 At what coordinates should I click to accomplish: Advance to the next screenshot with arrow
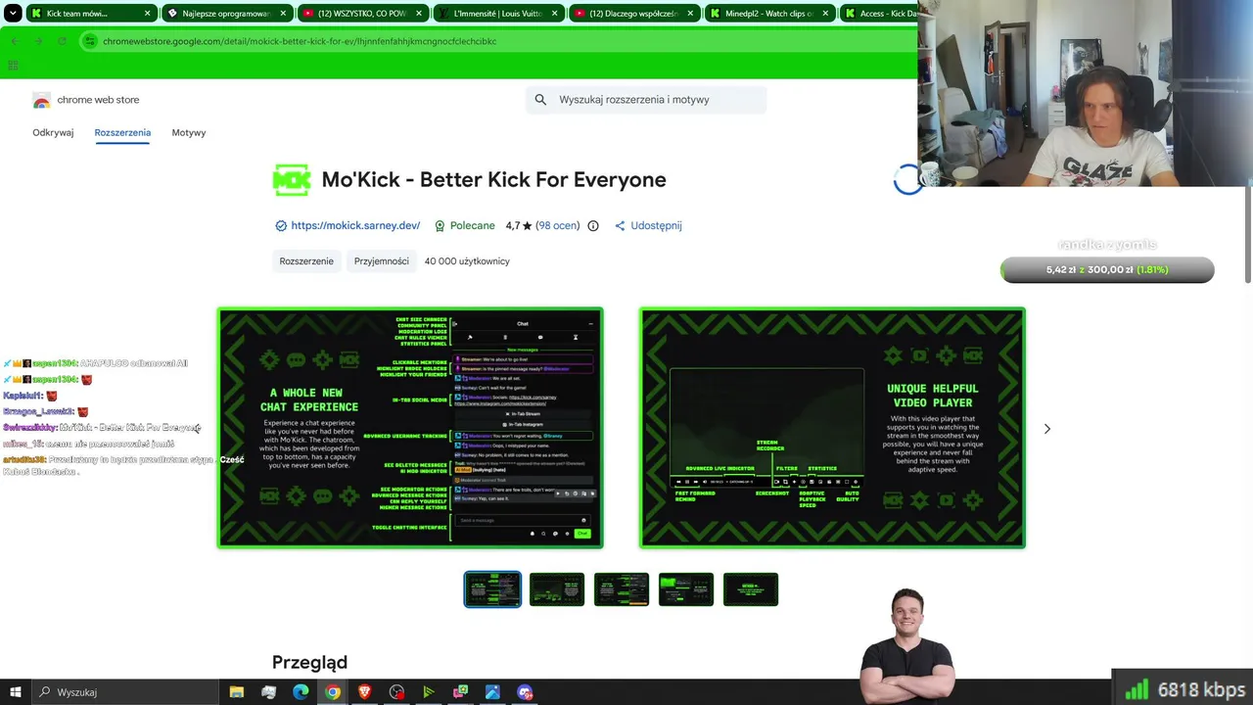1047,429
